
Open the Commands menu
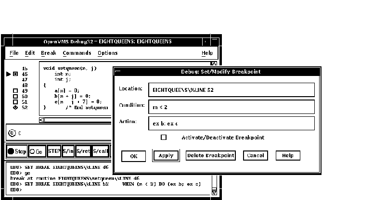pos(77,53)
